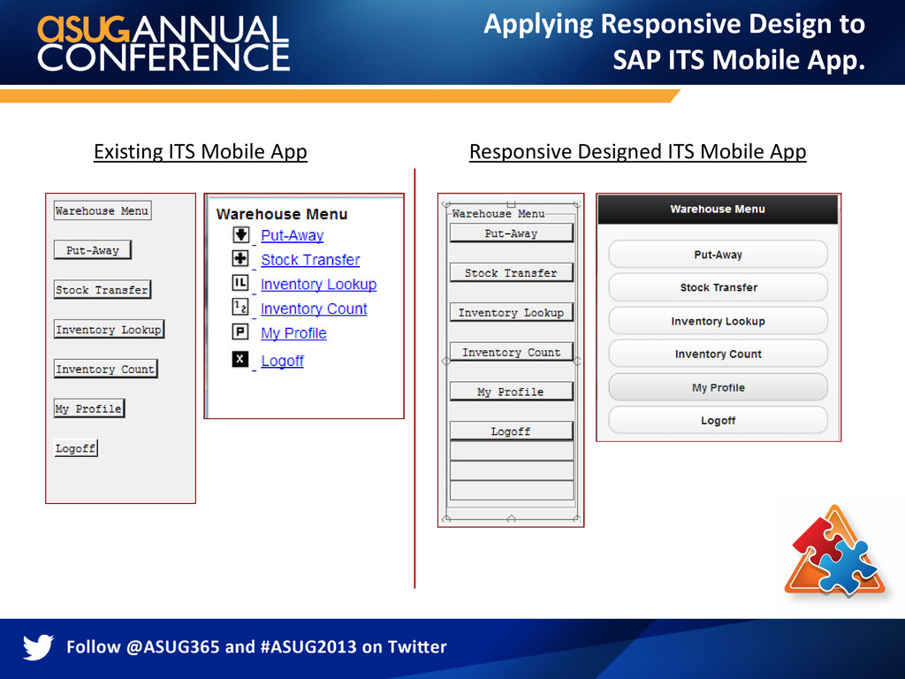Image resolution: width=905 pixels, height=679 pixels.
Task: Click Logoff in existing plain app
Action: click(x=76, y=447)
